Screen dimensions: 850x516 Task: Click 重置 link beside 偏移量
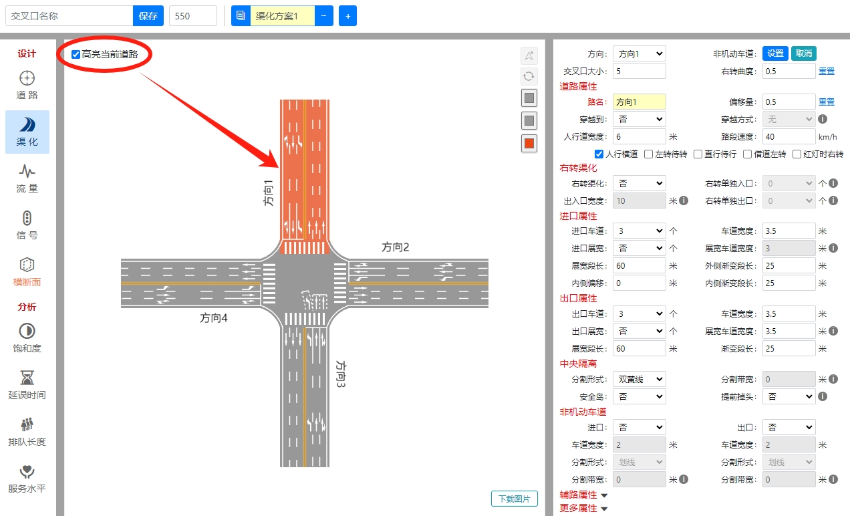click(827, 102)
